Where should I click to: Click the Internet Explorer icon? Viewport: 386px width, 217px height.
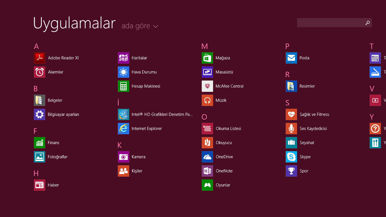pyautogui.click(x=123, y=129)
